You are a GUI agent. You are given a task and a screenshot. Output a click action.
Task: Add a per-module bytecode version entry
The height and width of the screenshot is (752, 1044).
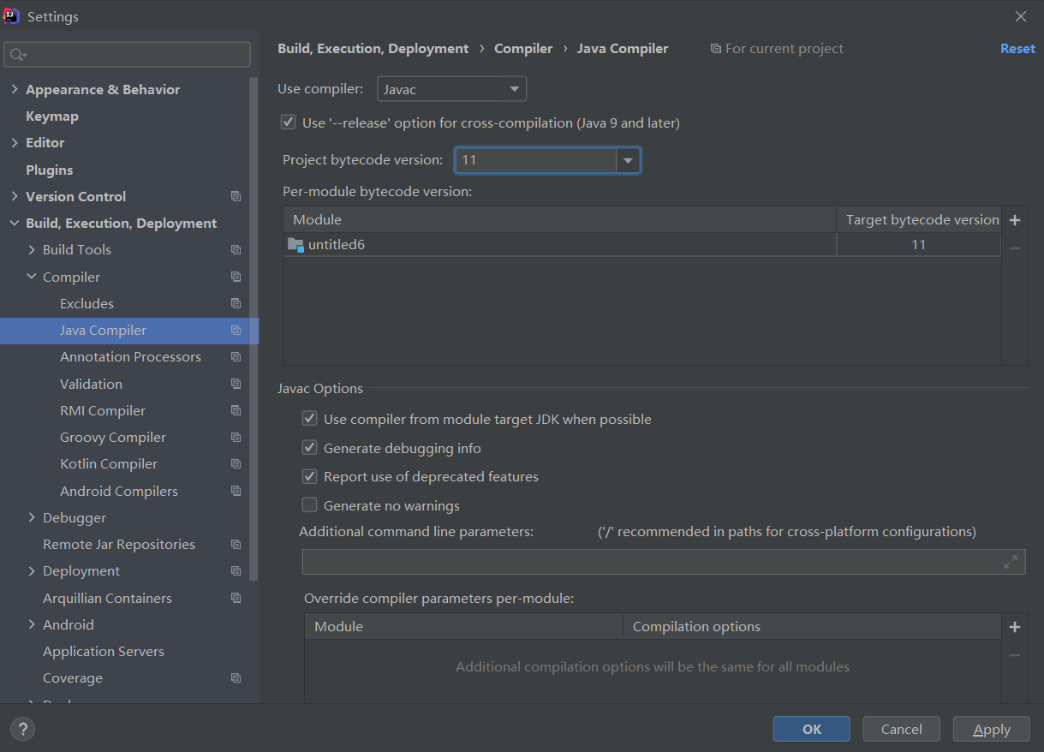[x=1015, y=220]
